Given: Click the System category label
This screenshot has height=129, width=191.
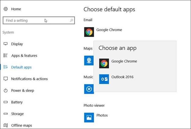Looking at the screenshot, I should point(8,32).
